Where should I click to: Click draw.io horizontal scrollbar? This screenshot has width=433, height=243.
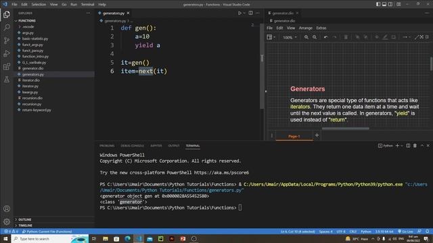point(346,128)
